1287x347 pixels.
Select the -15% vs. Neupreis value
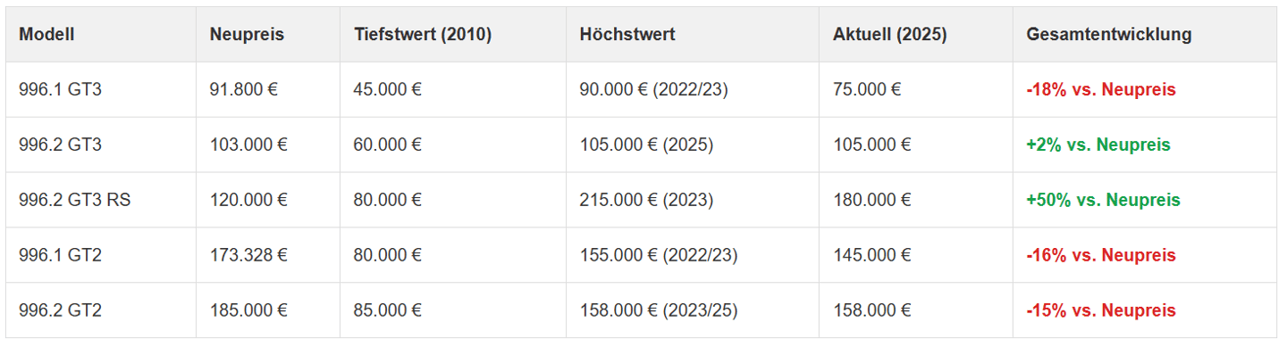coord(1101,310)
